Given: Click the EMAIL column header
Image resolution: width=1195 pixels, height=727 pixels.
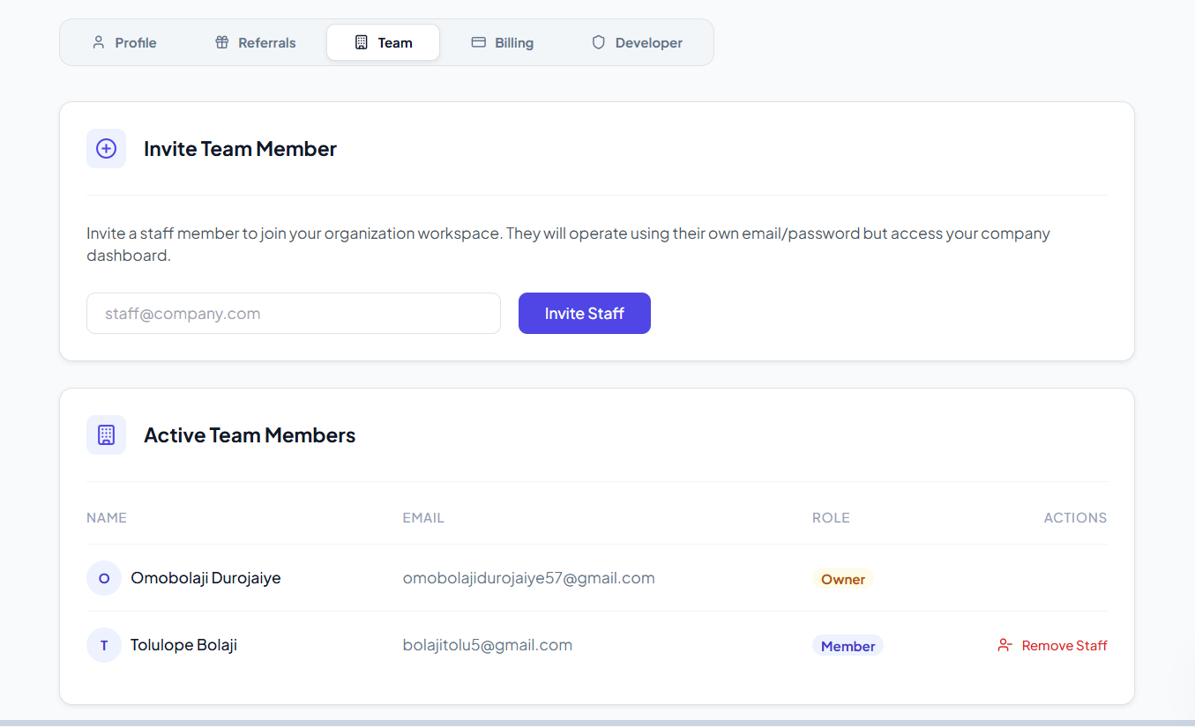Looking at the screenshot, I should 423,518.
